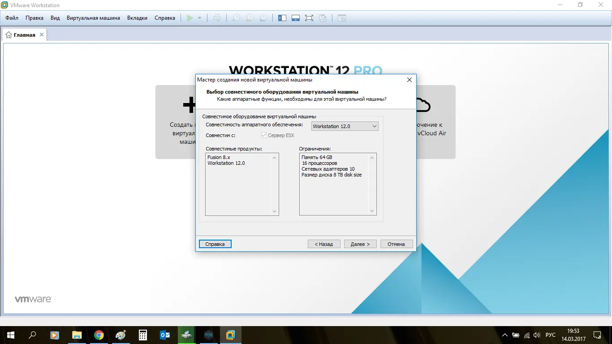This screenshot has width=612, height=344.
Task: Open Paint from the taskbar
Action: point(121,335)
